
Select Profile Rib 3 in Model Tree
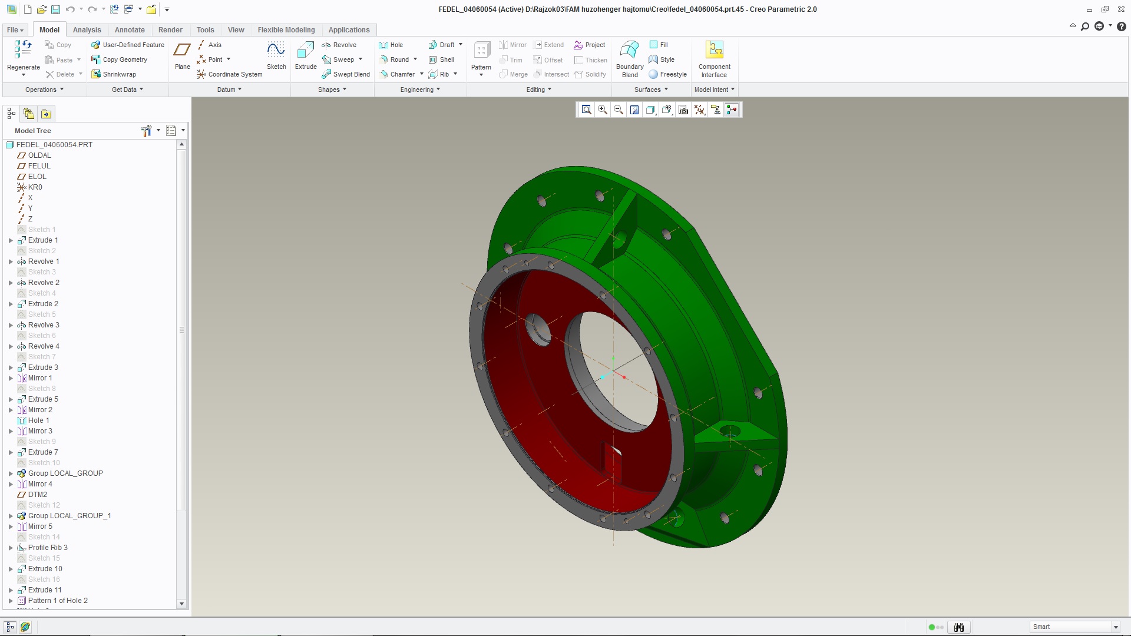point(48,548)
